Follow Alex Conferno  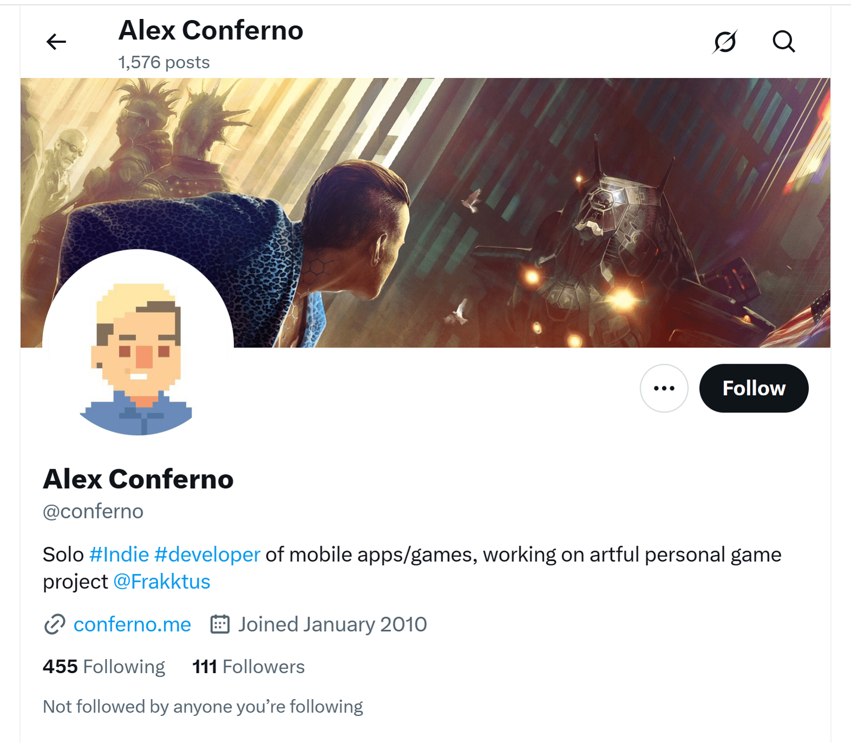click(x=753, y=388)
